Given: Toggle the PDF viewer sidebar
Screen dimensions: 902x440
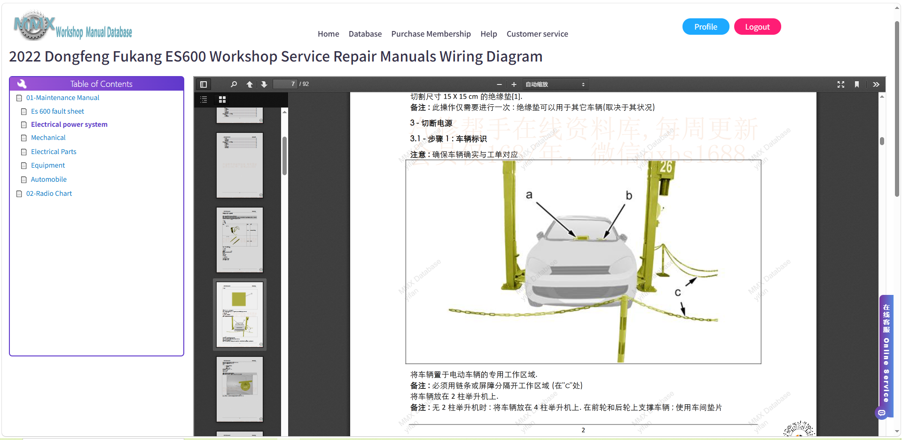Looking at the screenshot, I should (204, 85).
